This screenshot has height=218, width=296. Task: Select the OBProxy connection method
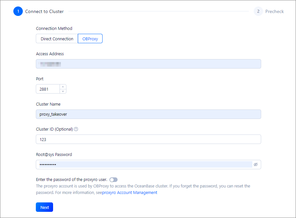click(90, 39)
